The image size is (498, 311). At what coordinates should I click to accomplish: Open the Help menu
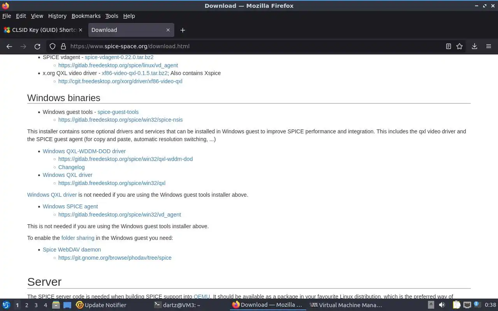click(129, 16)
